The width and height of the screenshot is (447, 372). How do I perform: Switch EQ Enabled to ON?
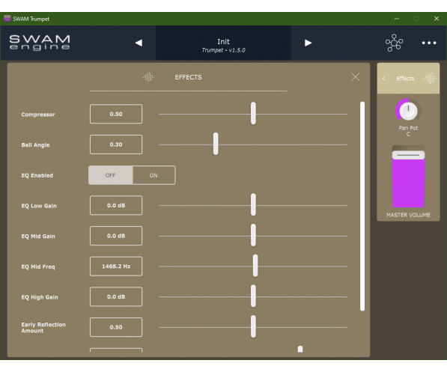tap(153, 175)
